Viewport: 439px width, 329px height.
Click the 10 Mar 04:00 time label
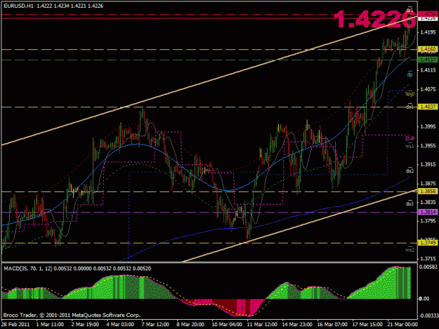(x=227, y=325)
